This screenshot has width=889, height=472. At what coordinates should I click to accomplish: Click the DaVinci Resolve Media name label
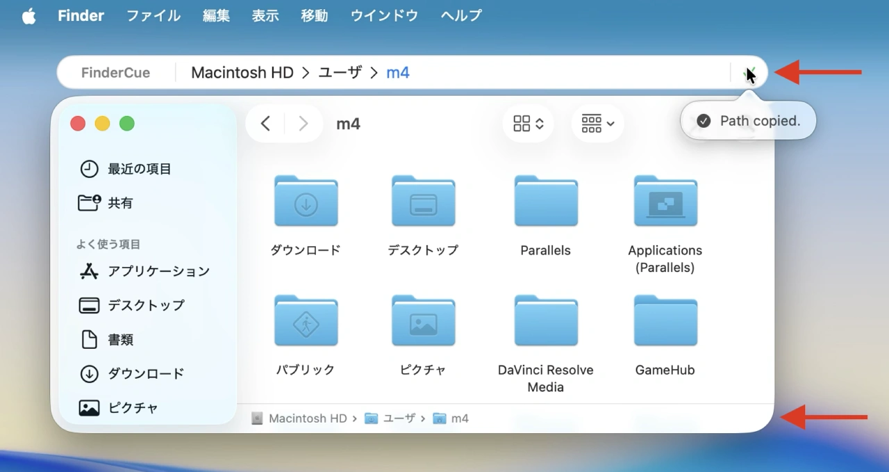[x=546, y=378]
